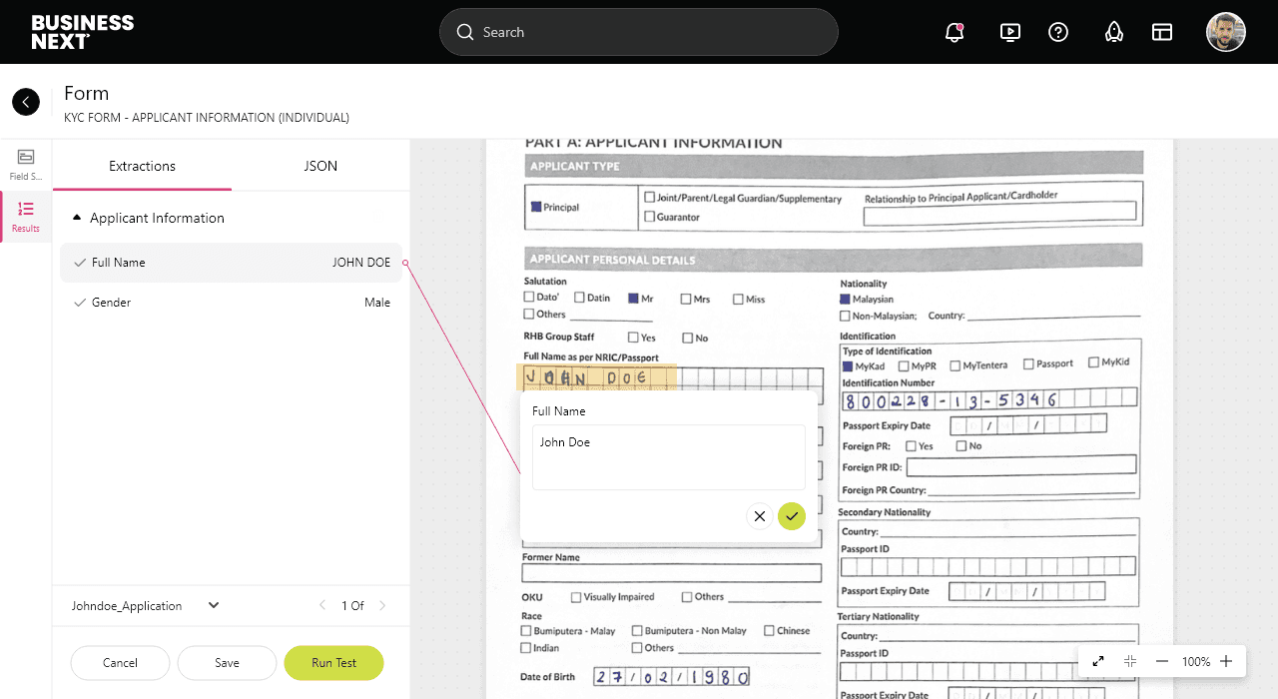The width and height of the screenshot is (1278, 699).
Task: Click the rocket launch icon
Action: click(x=1114, y=32)
